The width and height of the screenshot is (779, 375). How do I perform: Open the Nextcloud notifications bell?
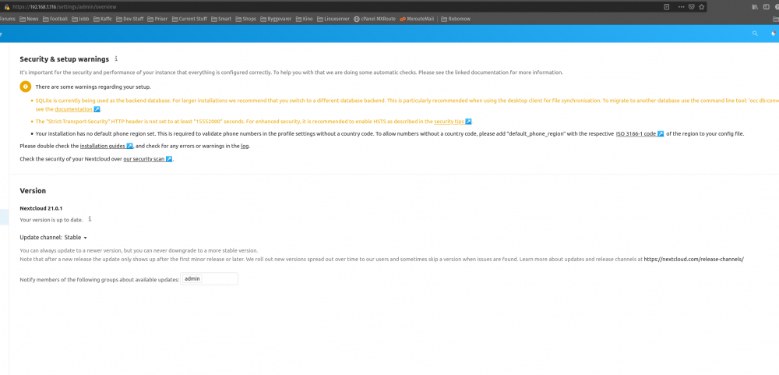pos(773,34)
